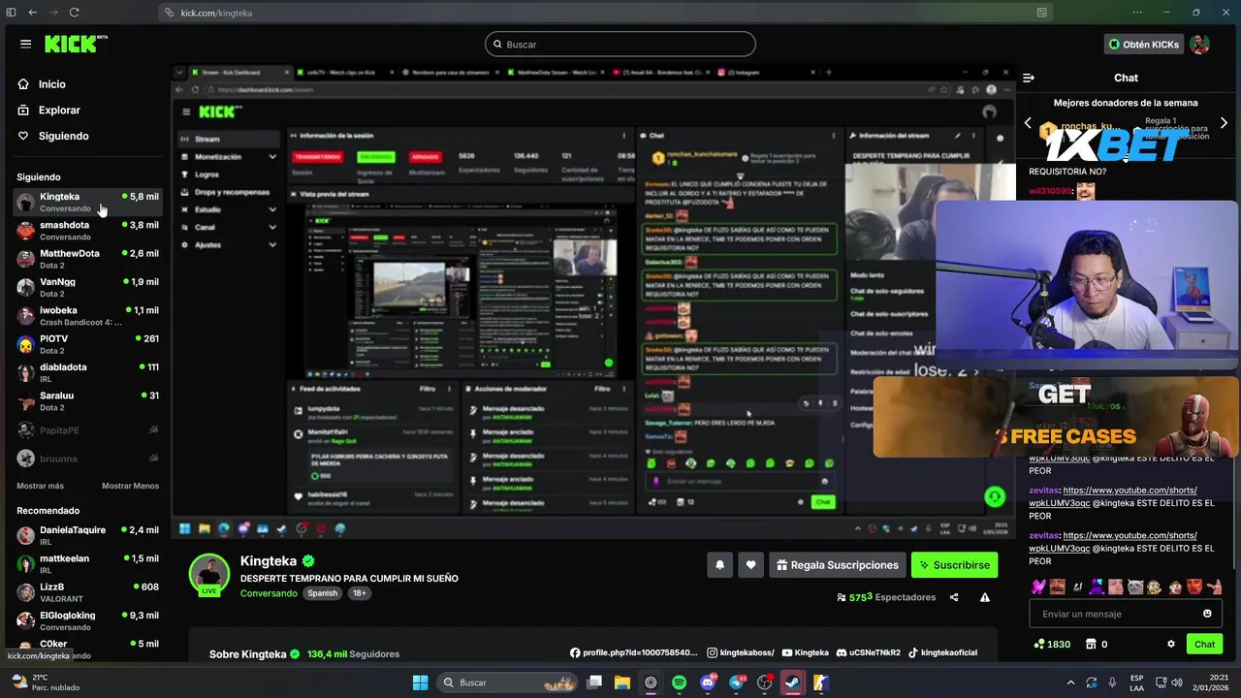Viewport: 1241px width, 698px height.
Task: Collapse the chat panel icon
Action: (x=1029, y=78)
